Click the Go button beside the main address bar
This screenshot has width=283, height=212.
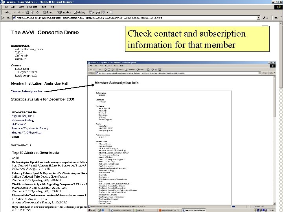coord(265,18)
